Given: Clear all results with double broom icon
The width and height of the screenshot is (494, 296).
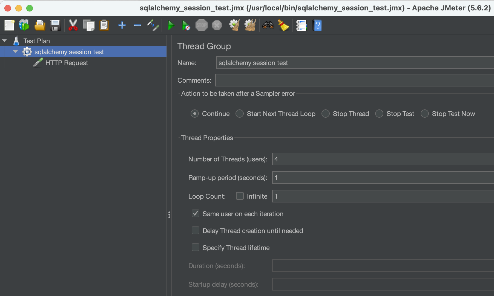Looking at the screenshot, I should pos(250,25).
